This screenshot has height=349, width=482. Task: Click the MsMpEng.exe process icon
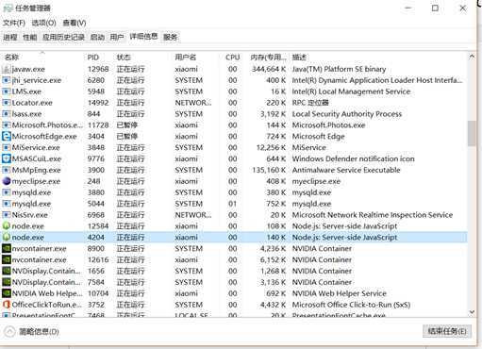click(6, 170)
